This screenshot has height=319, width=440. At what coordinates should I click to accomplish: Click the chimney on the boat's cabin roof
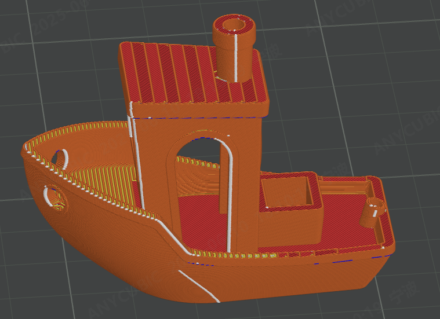[234, 47]
